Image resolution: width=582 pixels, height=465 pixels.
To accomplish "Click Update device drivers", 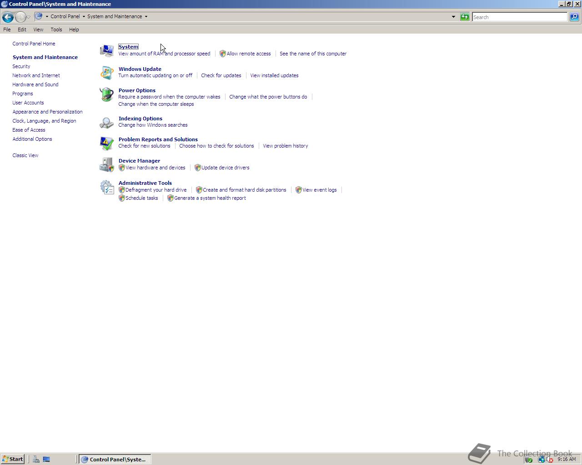I will click(226, 168).
